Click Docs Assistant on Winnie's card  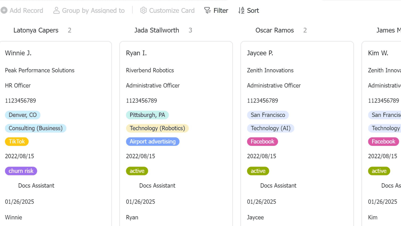36,186
